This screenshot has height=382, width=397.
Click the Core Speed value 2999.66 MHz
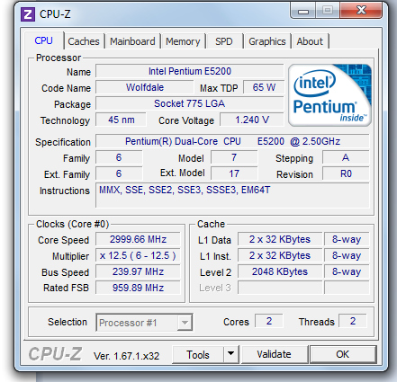[138, 239]
